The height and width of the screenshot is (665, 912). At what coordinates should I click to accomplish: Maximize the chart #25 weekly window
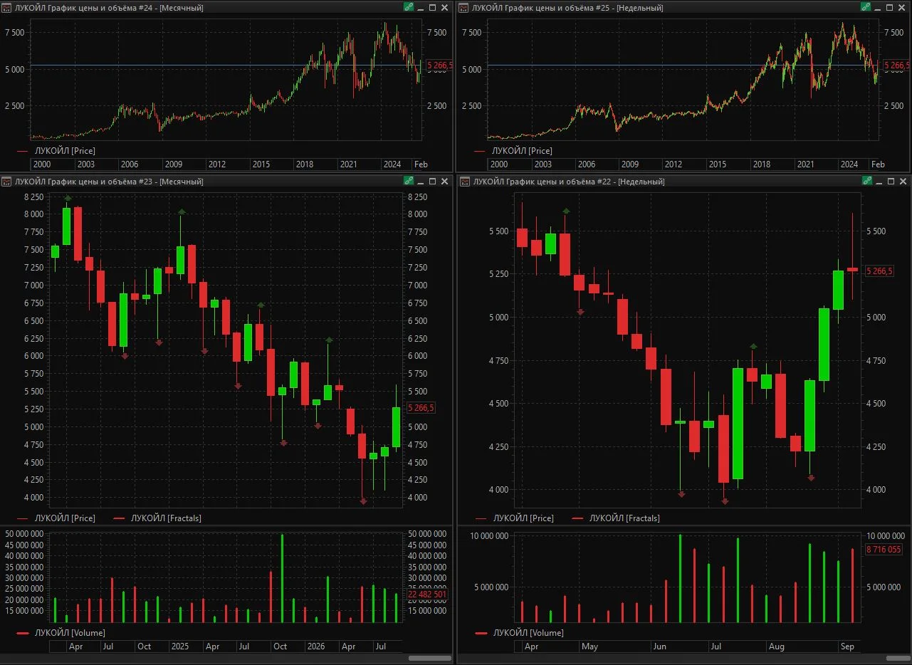[891, 7]
